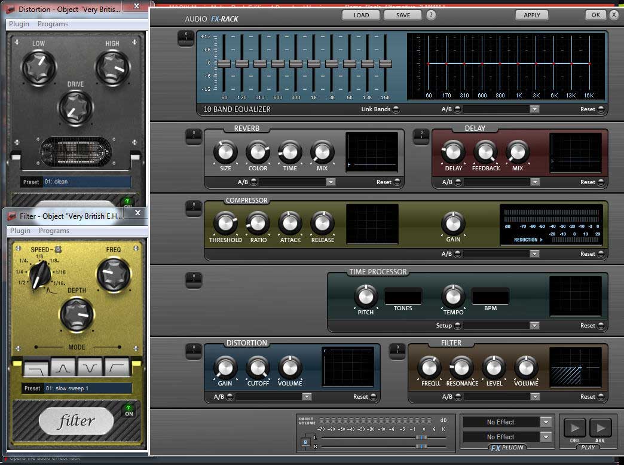Expand the Reverb preset dropdown
The height and width of the screenshot is (465, 624).
click(x=331, y=182)
